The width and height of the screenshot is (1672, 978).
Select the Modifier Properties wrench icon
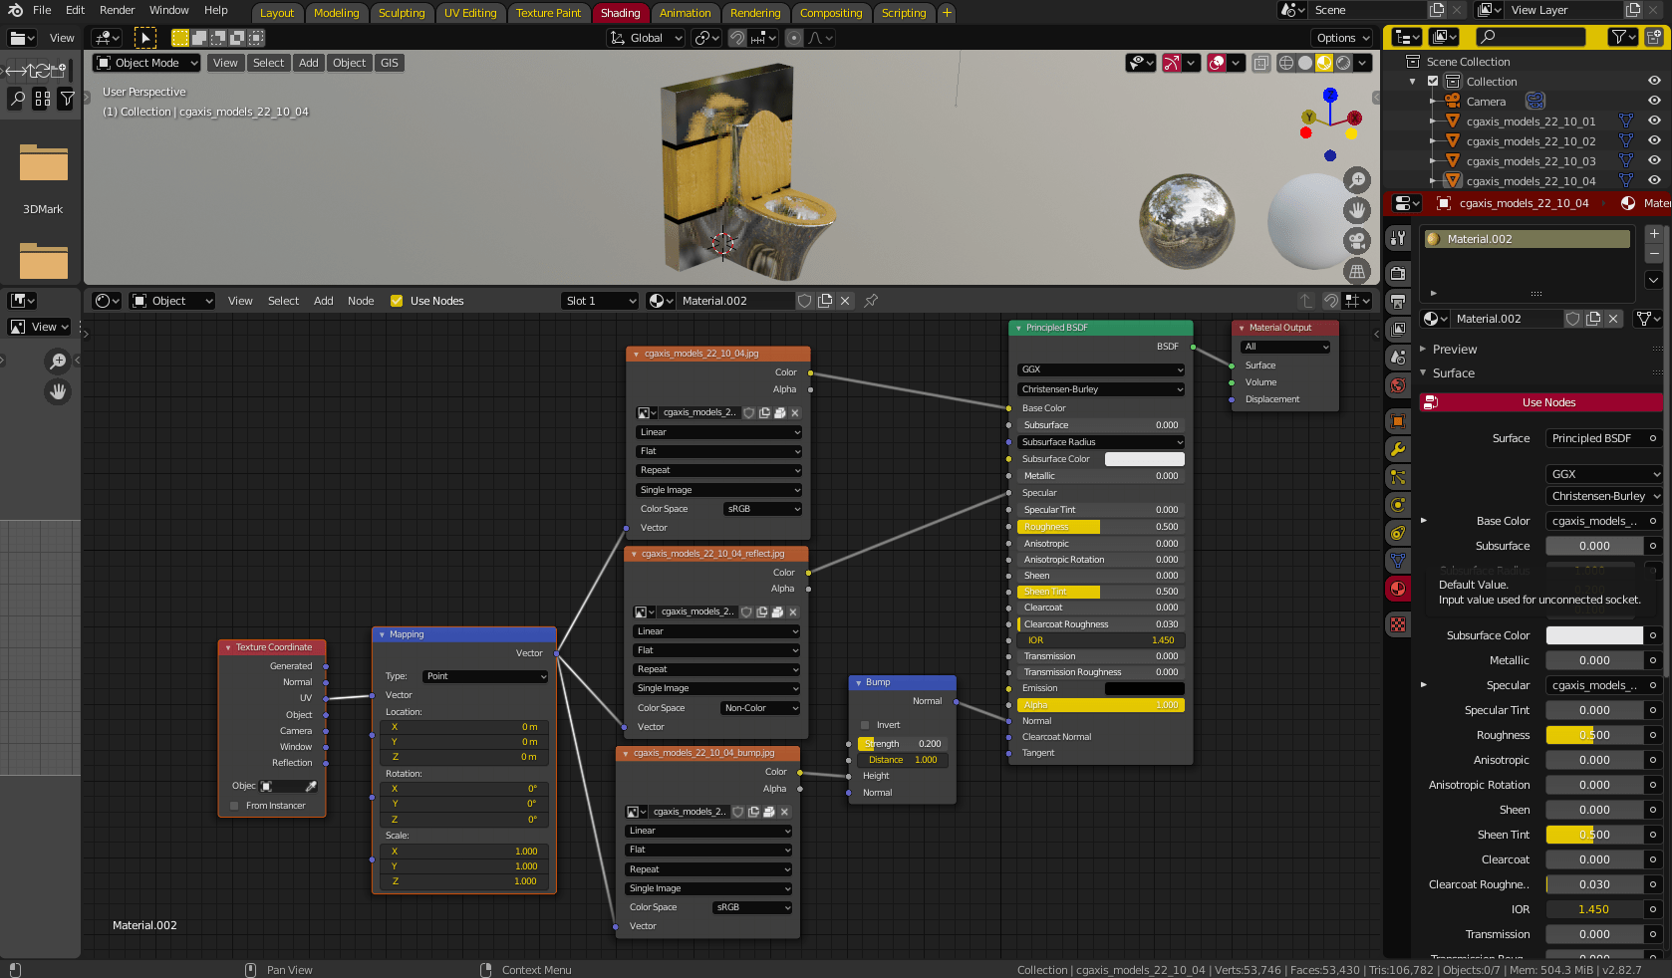(x=1398, y=448)
